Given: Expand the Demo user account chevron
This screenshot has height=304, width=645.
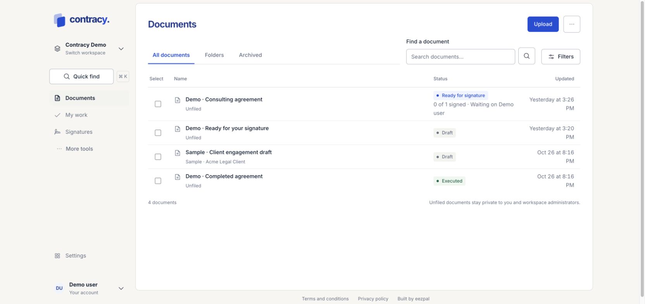Looking at the screenshot, I should pos(121,288).
